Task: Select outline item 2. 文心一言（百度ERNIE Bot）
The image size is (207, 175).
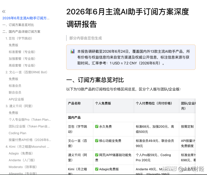Action: pyautogui.click(x=26, y=72)
